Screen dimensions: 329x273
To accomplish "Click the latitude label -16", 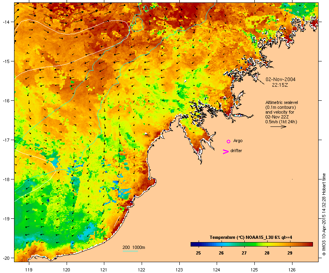I will (x=6, y=101).
